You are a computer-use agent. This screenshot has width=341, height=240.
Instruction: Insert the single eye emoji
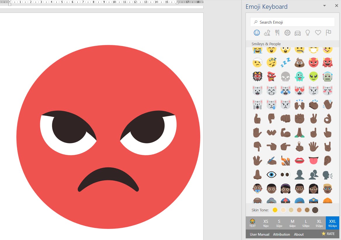pyautogui.click(x=272, y=174)
